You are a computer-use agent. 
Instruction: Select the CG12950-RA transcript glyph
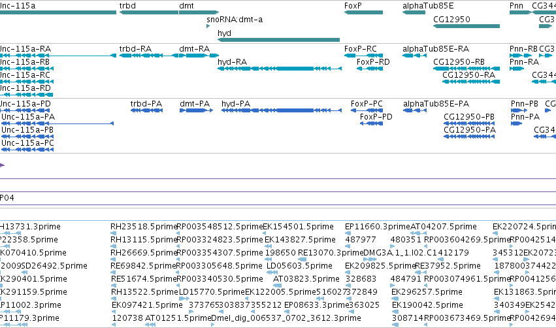(x=471, y=82)
